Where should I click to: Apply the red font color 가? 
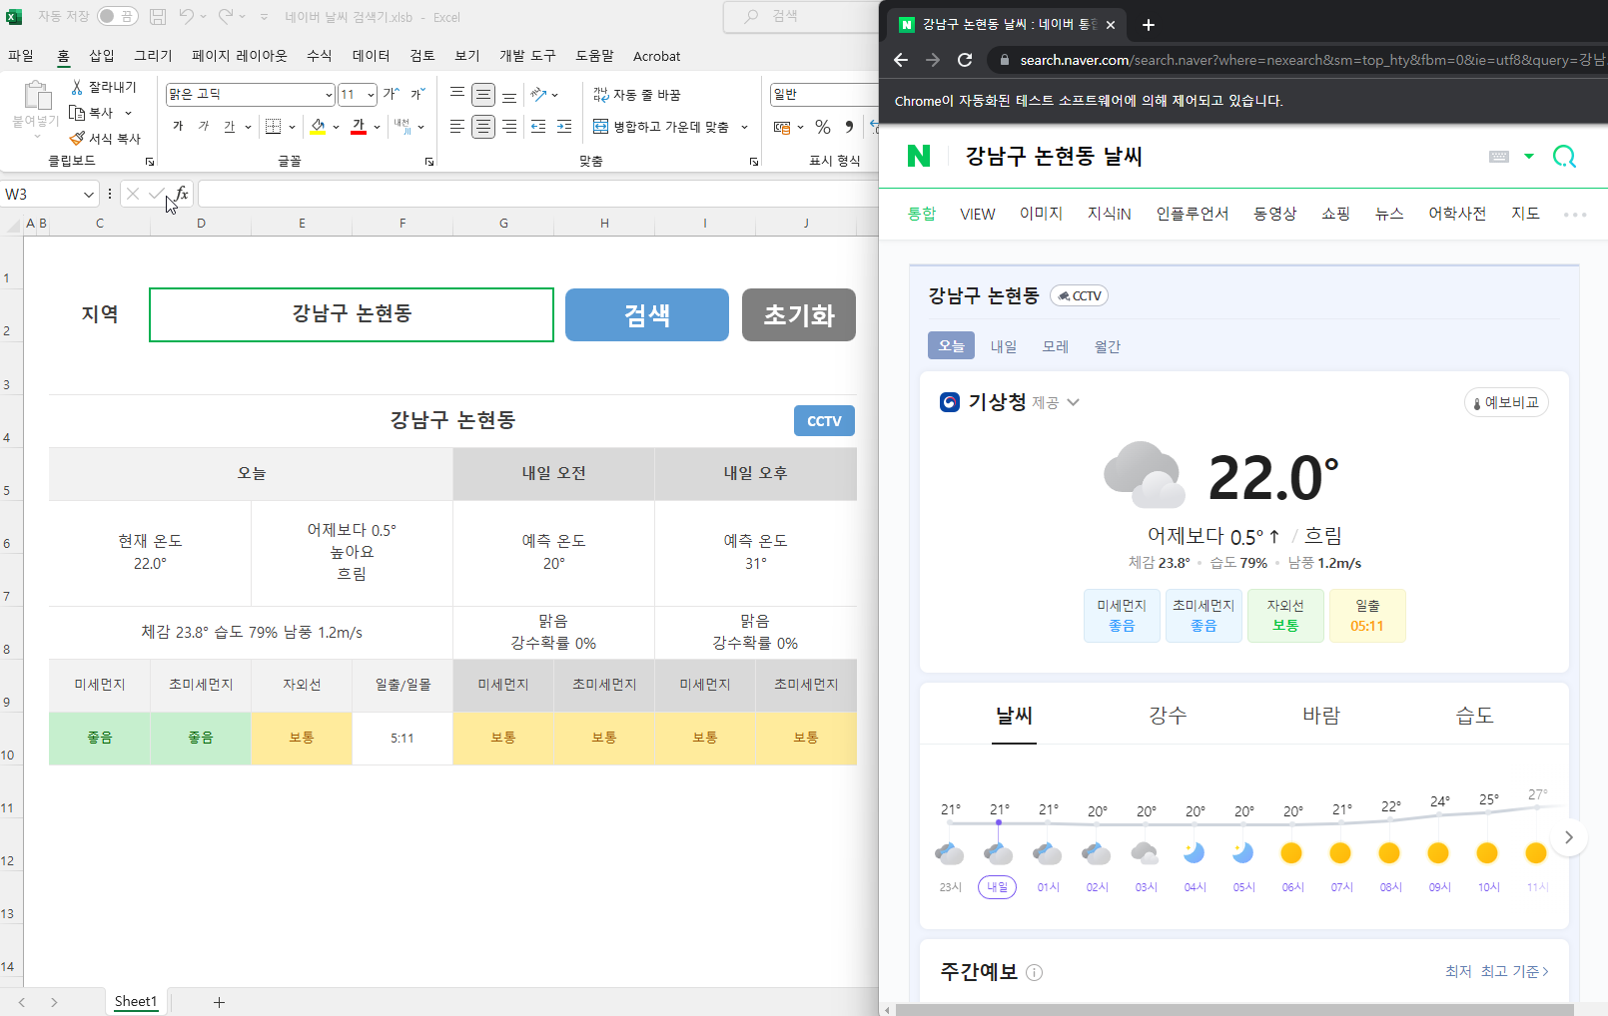359,126
